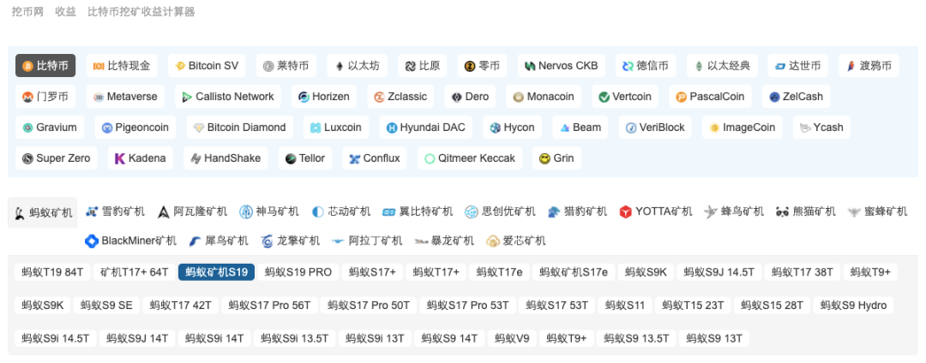Switch to the 思创优矿机 brand tab

click(500, 211)
